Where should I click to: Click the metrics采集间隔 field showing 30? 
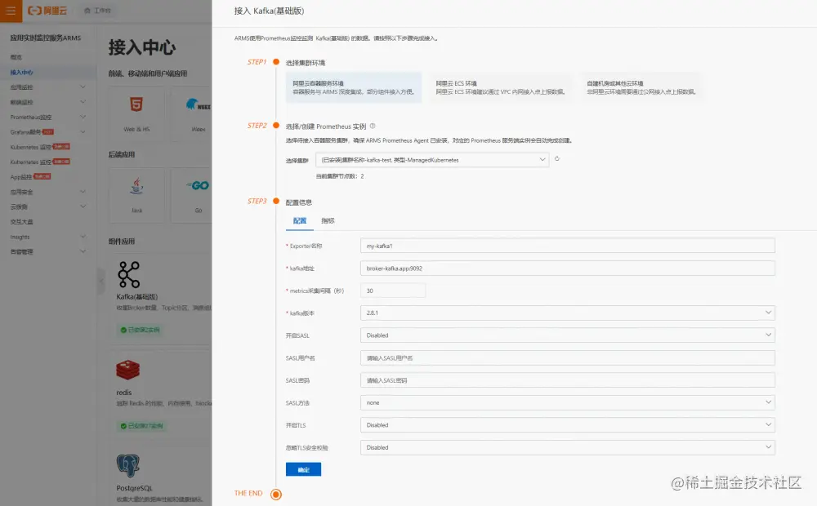click(x=393, y=291)
